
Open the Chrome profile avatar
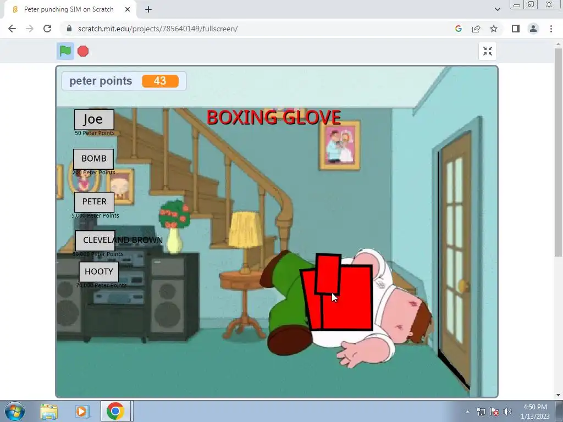533,29
